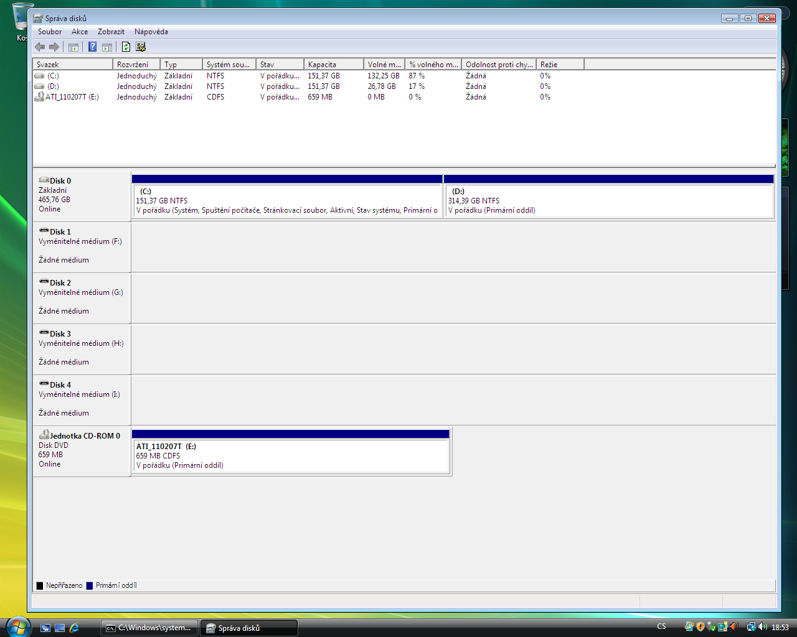Image resolution: width=797 pixels, height=637 pixels.
Task: Click the Správa disků taskbar button
Action: click(249, 628)
